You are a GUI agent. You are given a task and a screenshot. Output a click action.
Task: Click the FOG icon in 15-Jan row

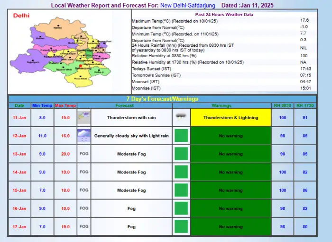pos(84,190)
